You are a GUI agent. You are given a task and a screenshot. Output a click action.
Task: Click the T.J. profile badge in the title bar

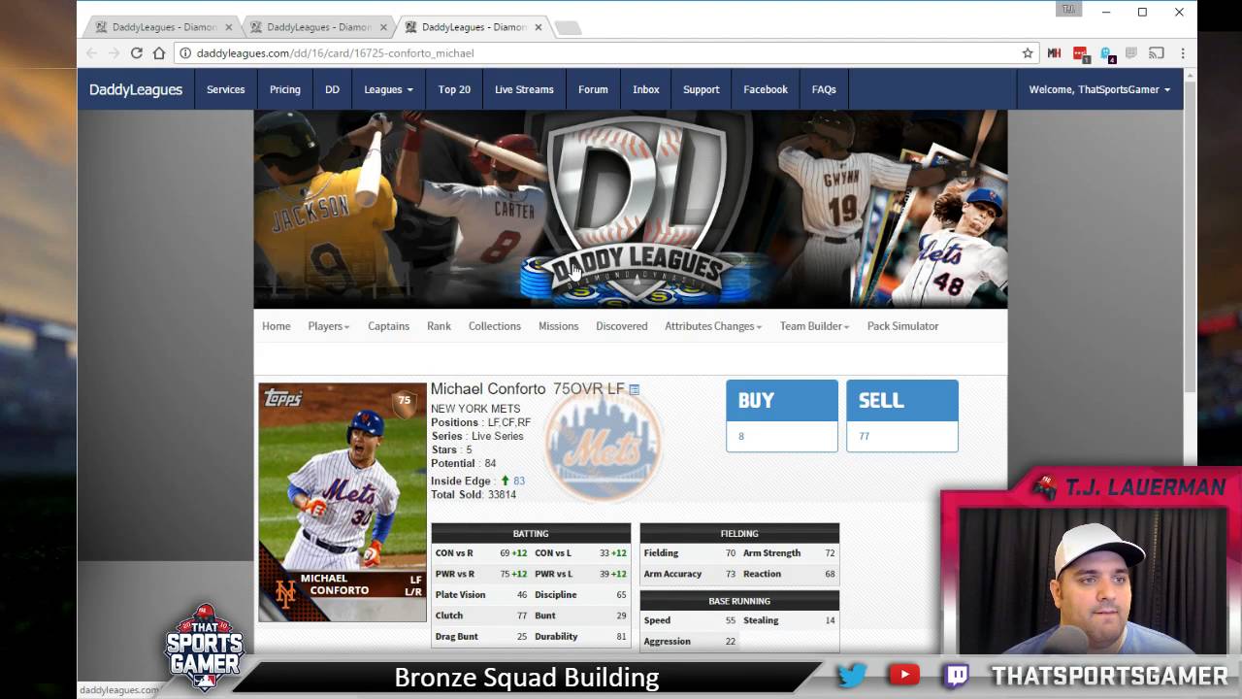(1068, 10)
